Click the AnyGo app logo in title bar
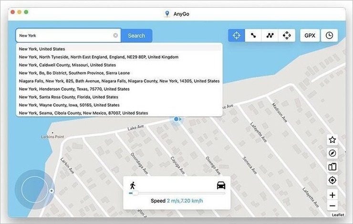The height and width of the screenshot is (224, 353). [x=167, y=14]
